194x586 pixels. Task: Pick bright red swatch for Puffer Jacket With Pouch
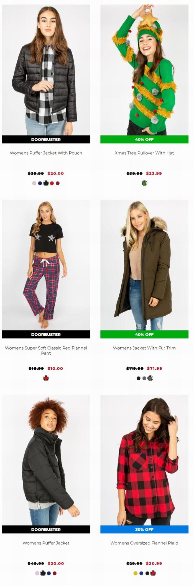tap(52, 183)
